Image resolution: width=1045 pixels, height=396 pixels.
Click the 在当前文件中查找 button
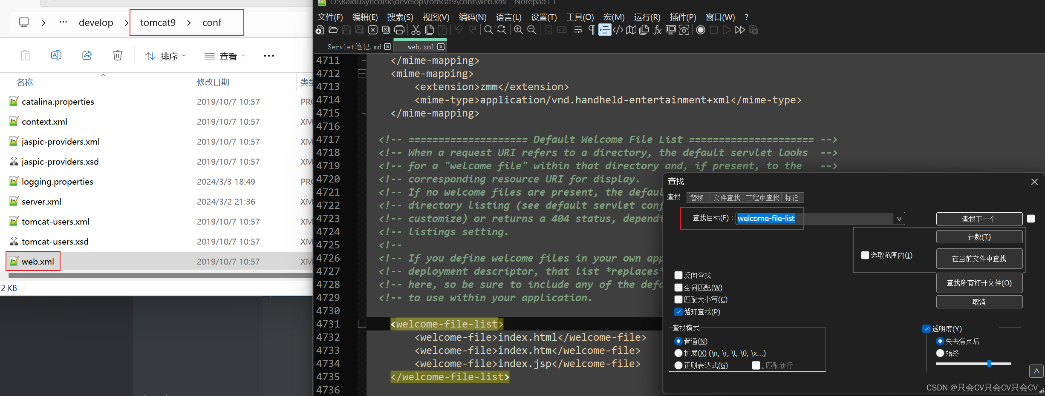click(x=979, y=259)
